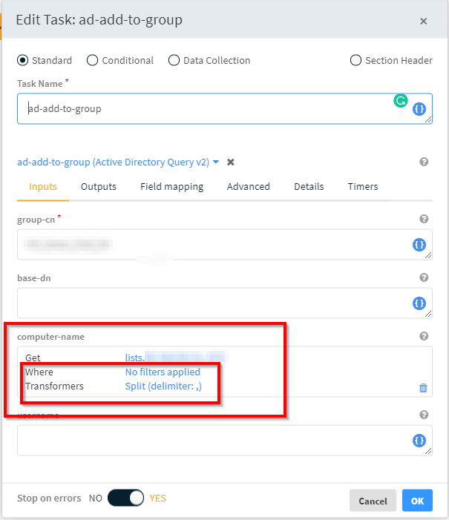Viewport: 449px width, 520px height.
Task: Choose the Data Collection radio option
Action: [174, 60]
